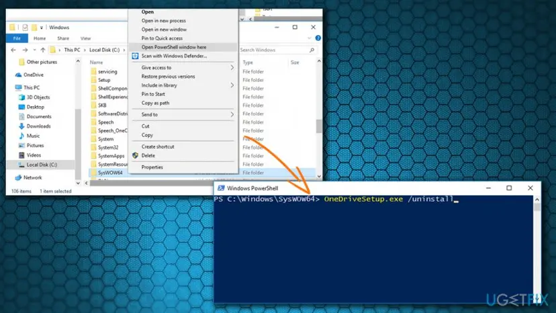Click navigation pane scroll down arrow
This screenshot has height=313, width=556.
pyautogui.click(x=78, y=183)
